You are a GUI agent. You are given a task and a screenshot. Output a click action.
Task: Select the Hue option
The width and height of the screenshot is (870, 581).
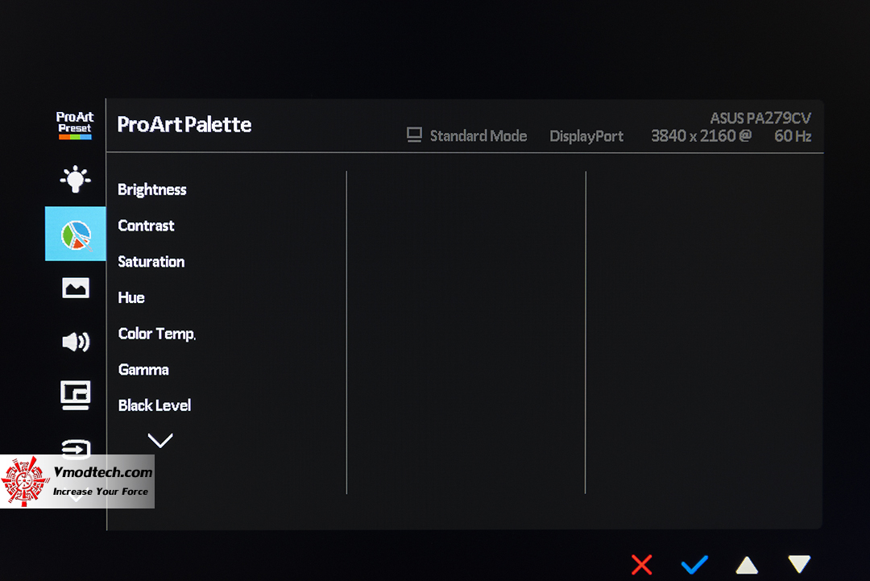point(131,297)
